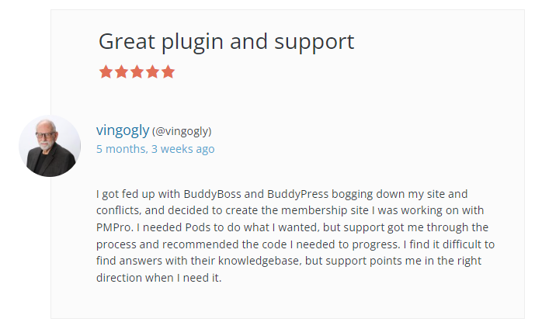Image resolution: width=542 pixels, height=329 pixels.
Task: Click the "Great plugin and support" review title
Action: point(226,41)
